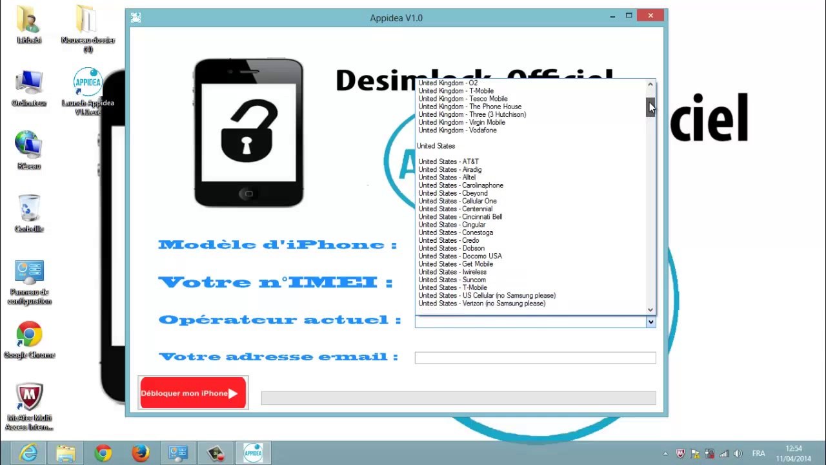Open Firefox from the taskbar
Viewport: 826px width, 465px height.
point(141,453)
